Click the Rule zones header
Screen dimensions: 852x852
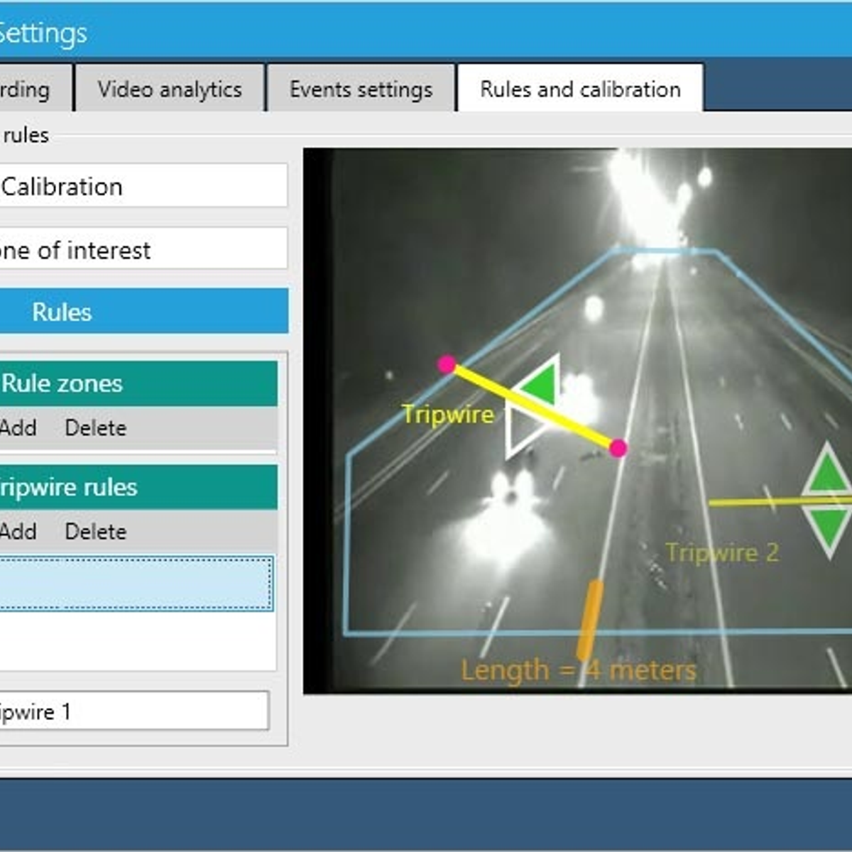point(138,383)
